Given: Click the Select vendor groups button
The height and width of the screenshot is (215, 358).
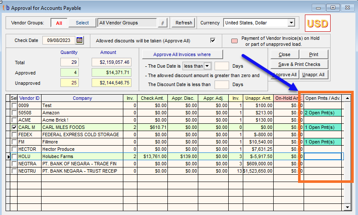Looking at the screenshot, I should coord(82,23).
